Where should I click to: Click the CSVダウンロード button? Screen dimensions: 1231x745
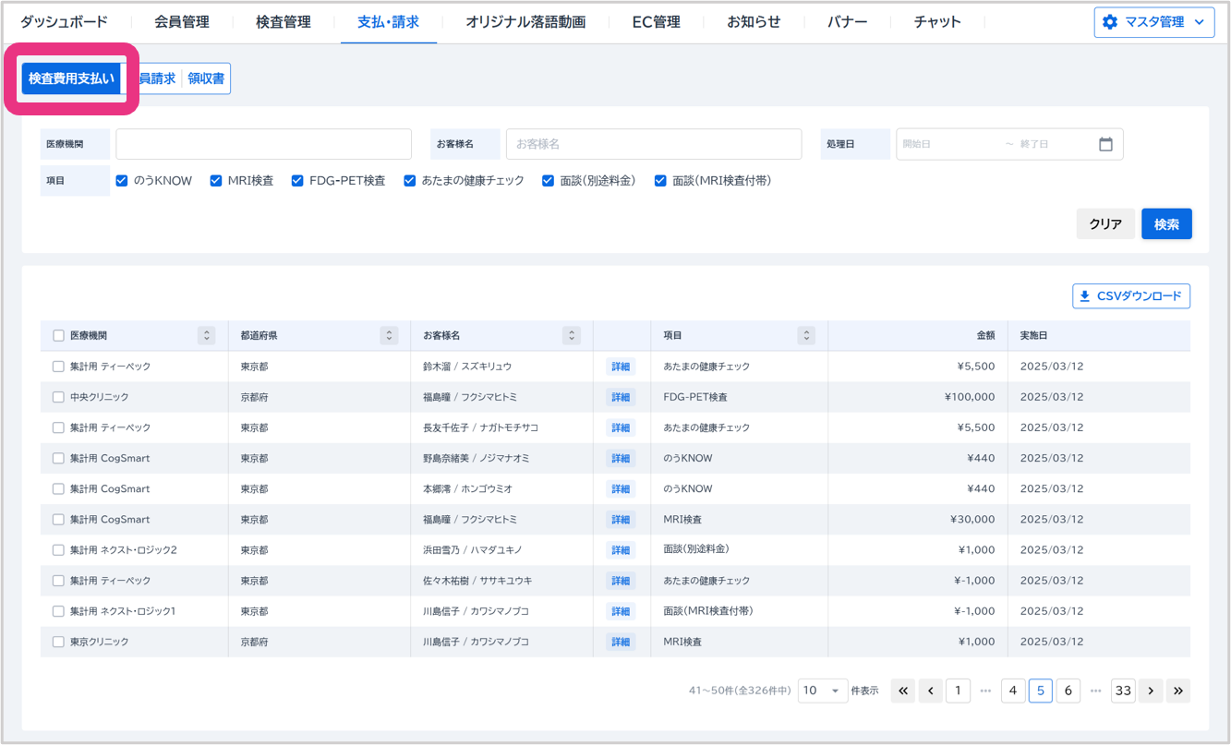[1131, 296]
